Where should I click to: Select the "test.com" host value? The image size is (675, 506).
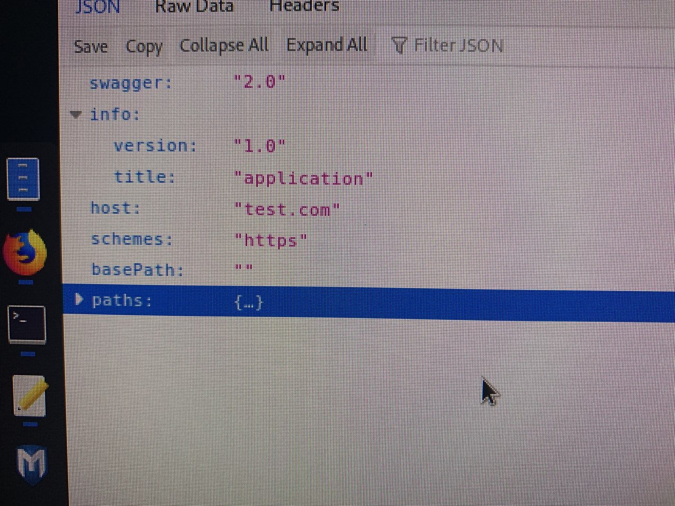[287, 210]
